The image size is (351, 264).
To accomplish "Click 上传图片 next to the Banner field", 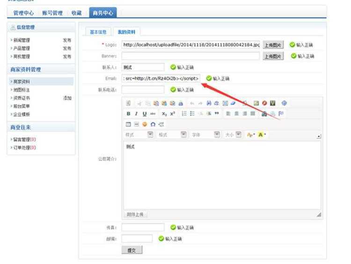I will coord(273,56).
